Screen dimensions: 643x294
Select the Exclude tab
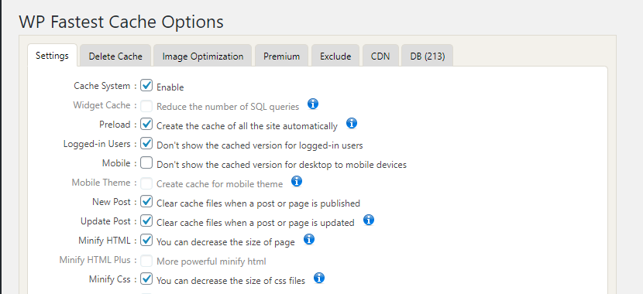[x=335, y=56]
